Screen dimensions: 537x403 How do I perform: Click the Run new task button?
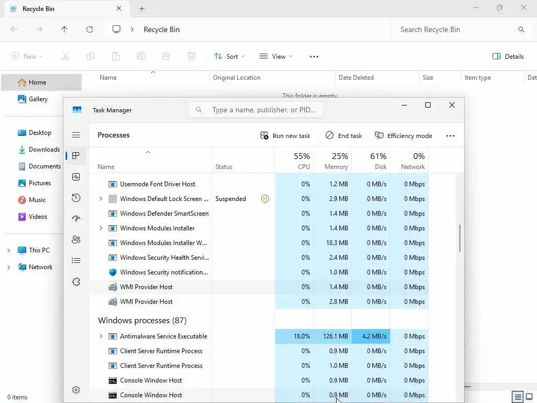coord(285,136)
